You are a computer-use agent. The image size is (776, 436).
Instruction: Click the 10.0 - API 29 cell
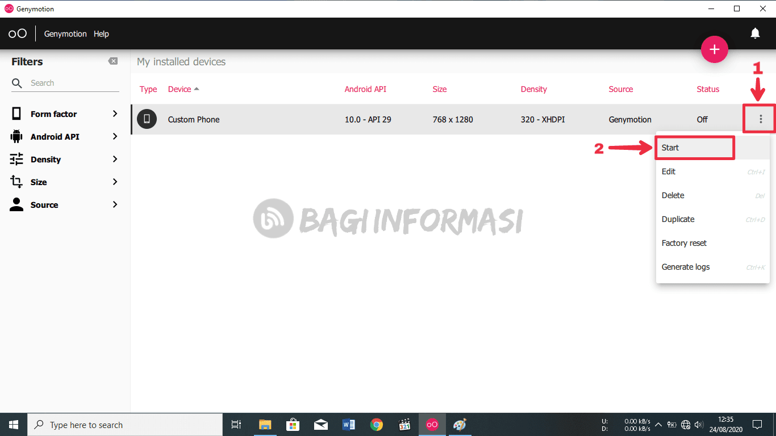click(368, 119)
